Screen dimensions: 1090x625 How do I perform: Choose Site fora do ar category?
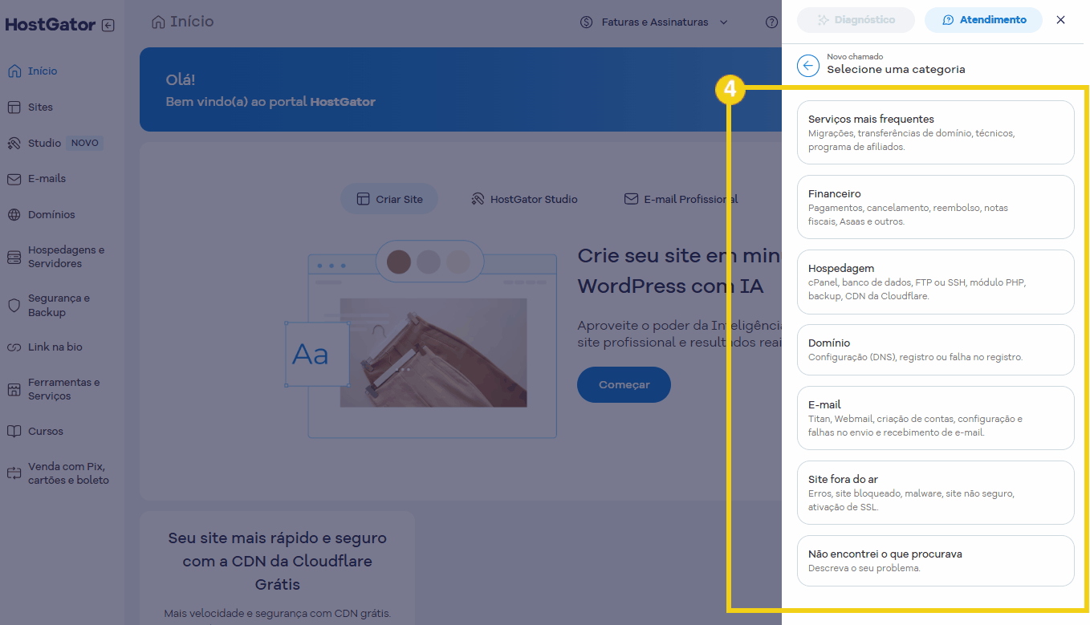[935, 493]
